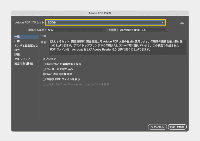
Task: Click the preset dropdown chevron arrow
Action: tap(162, 23)
